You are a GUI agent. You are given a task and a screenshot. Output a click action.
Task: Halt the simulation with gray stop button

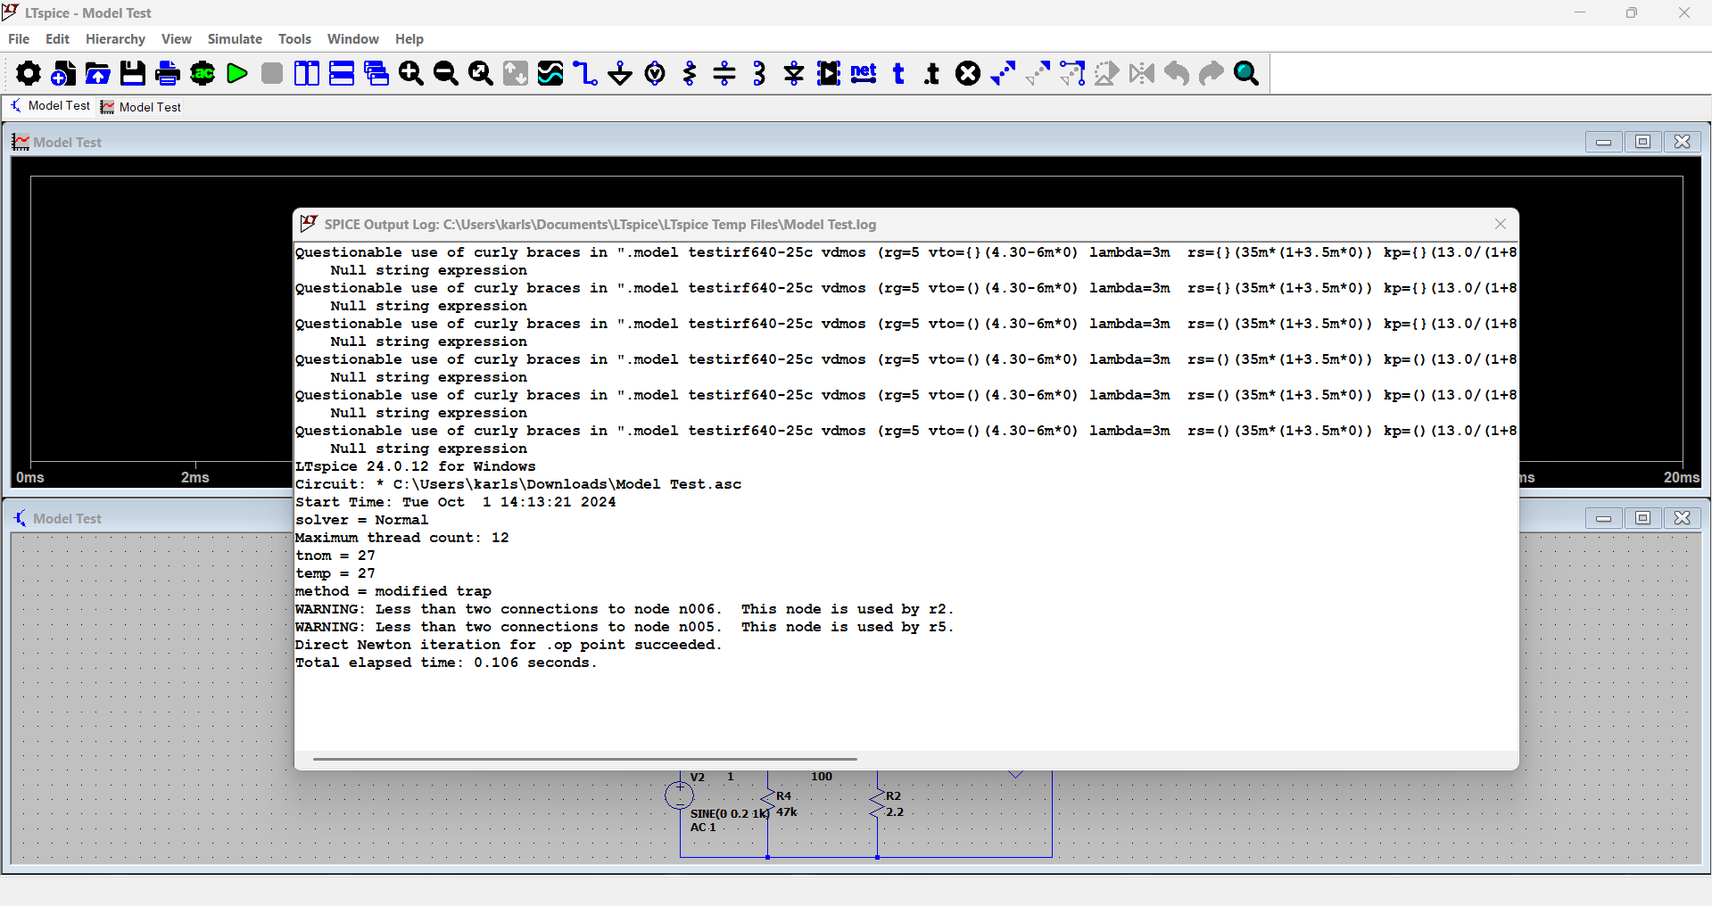pyautogui.click(x=272, y=73)
